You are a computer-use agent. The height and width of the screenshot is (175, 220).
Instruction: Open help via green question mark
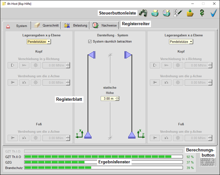click(x=202, y=13)
